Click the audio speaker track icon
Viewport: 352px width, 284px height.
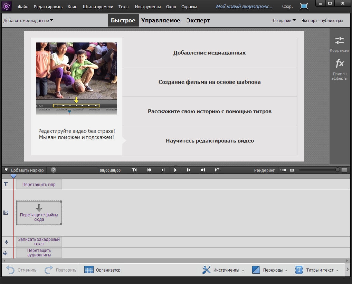coord(6,253)
